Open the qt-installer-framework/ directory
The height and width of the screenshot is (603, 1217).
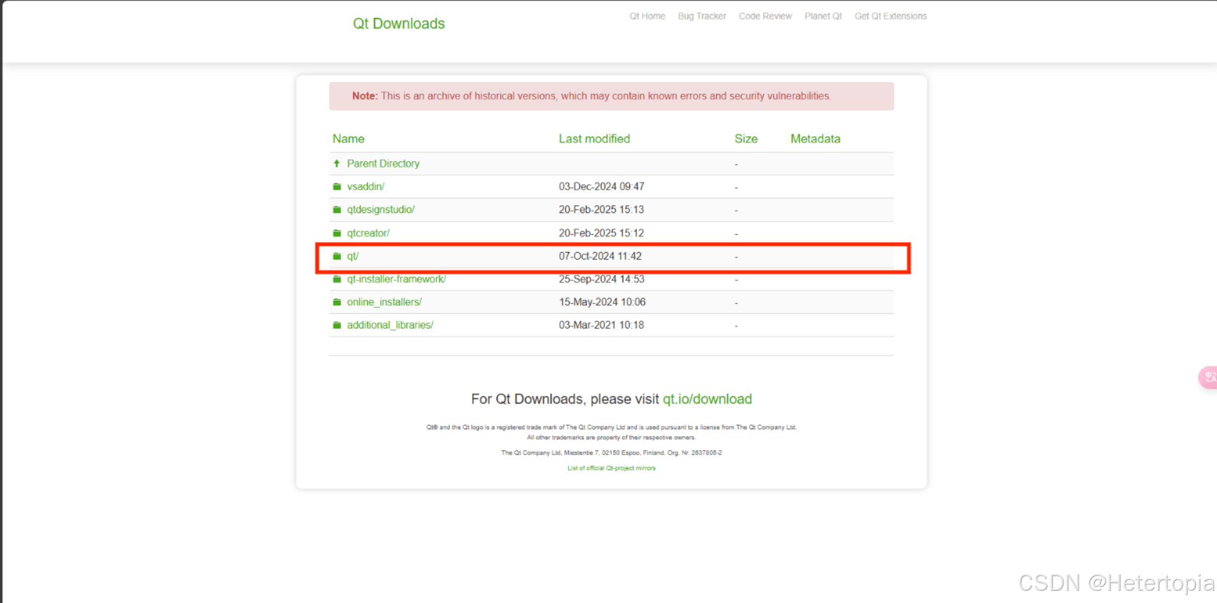click(x=396, y=279)
